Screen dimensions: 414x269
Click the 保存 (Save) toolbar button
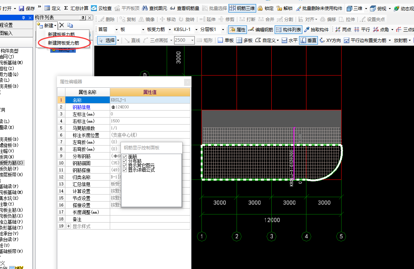pos(27,8)
